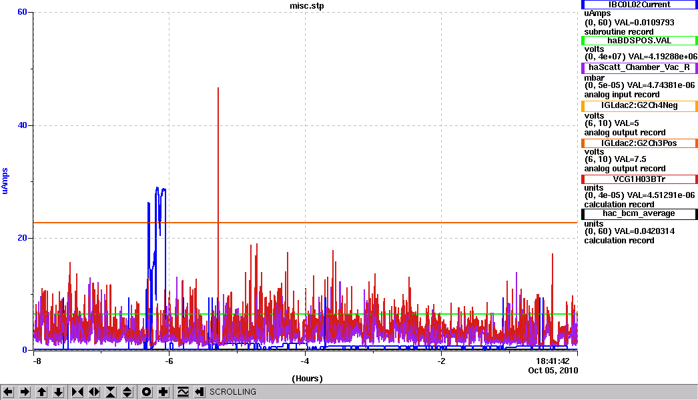Click the VAL=4.51291e-06 readout text

click(661, 195)
